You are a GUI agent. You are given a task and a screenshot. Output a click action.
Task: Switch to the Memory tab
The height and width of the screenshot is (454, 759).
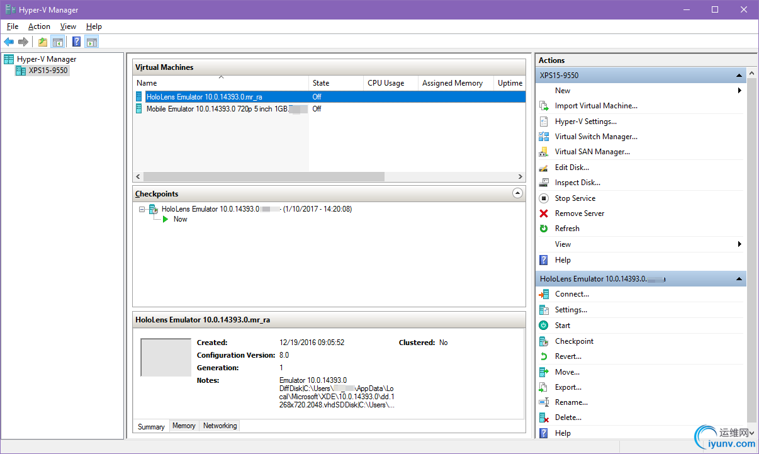pos(184,426)
